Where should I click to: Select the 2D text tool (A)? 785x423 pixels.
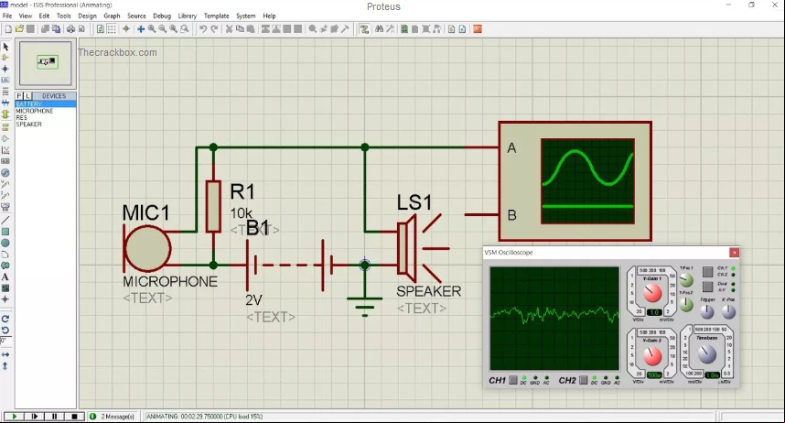point(5,277)
